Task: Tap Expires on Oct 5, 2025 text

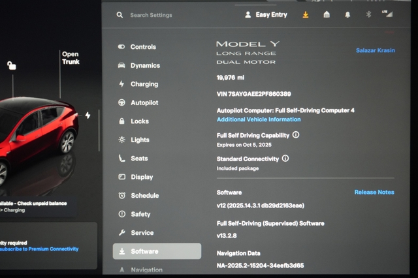Action: (x=244, y=145)
